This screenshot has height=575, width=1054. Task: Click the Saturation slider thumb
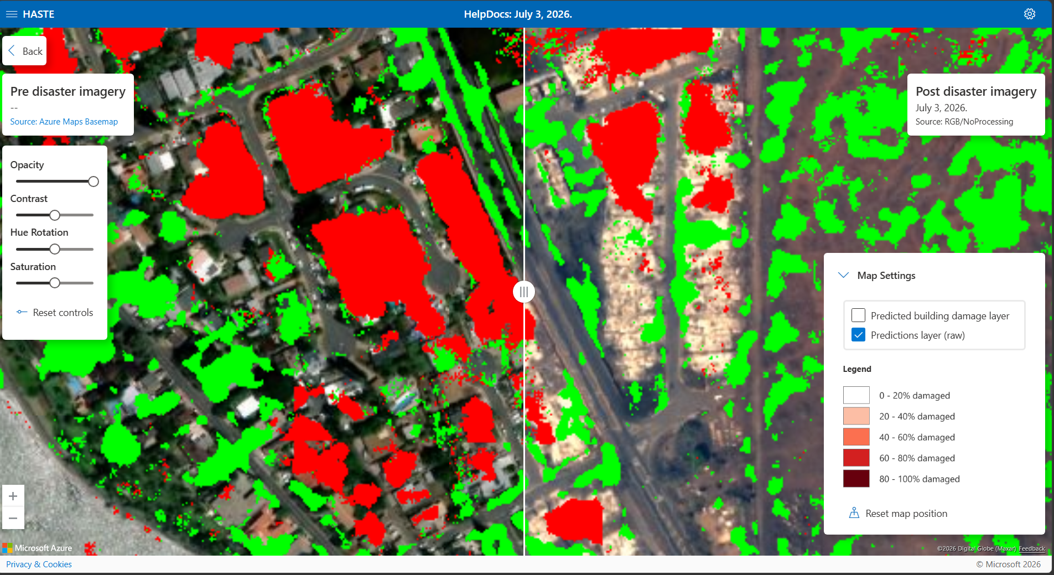pyautogui.click(x=55, y=283)
